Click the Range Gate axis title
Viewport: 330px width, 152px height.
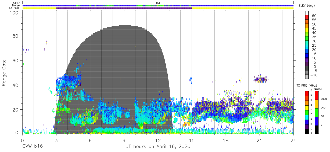tap(4, 73)
